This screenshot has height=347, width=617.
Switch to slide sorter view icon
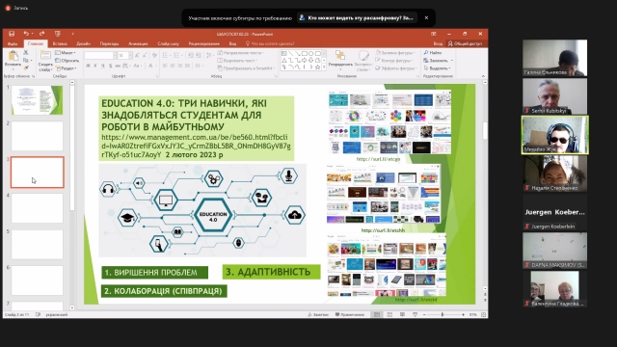[389, 315]
